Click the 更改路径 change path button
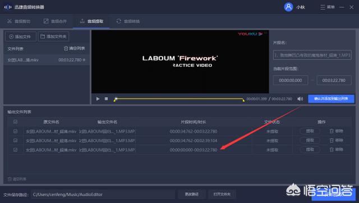This screenshot has height=203, width=359. pos(192,194)
